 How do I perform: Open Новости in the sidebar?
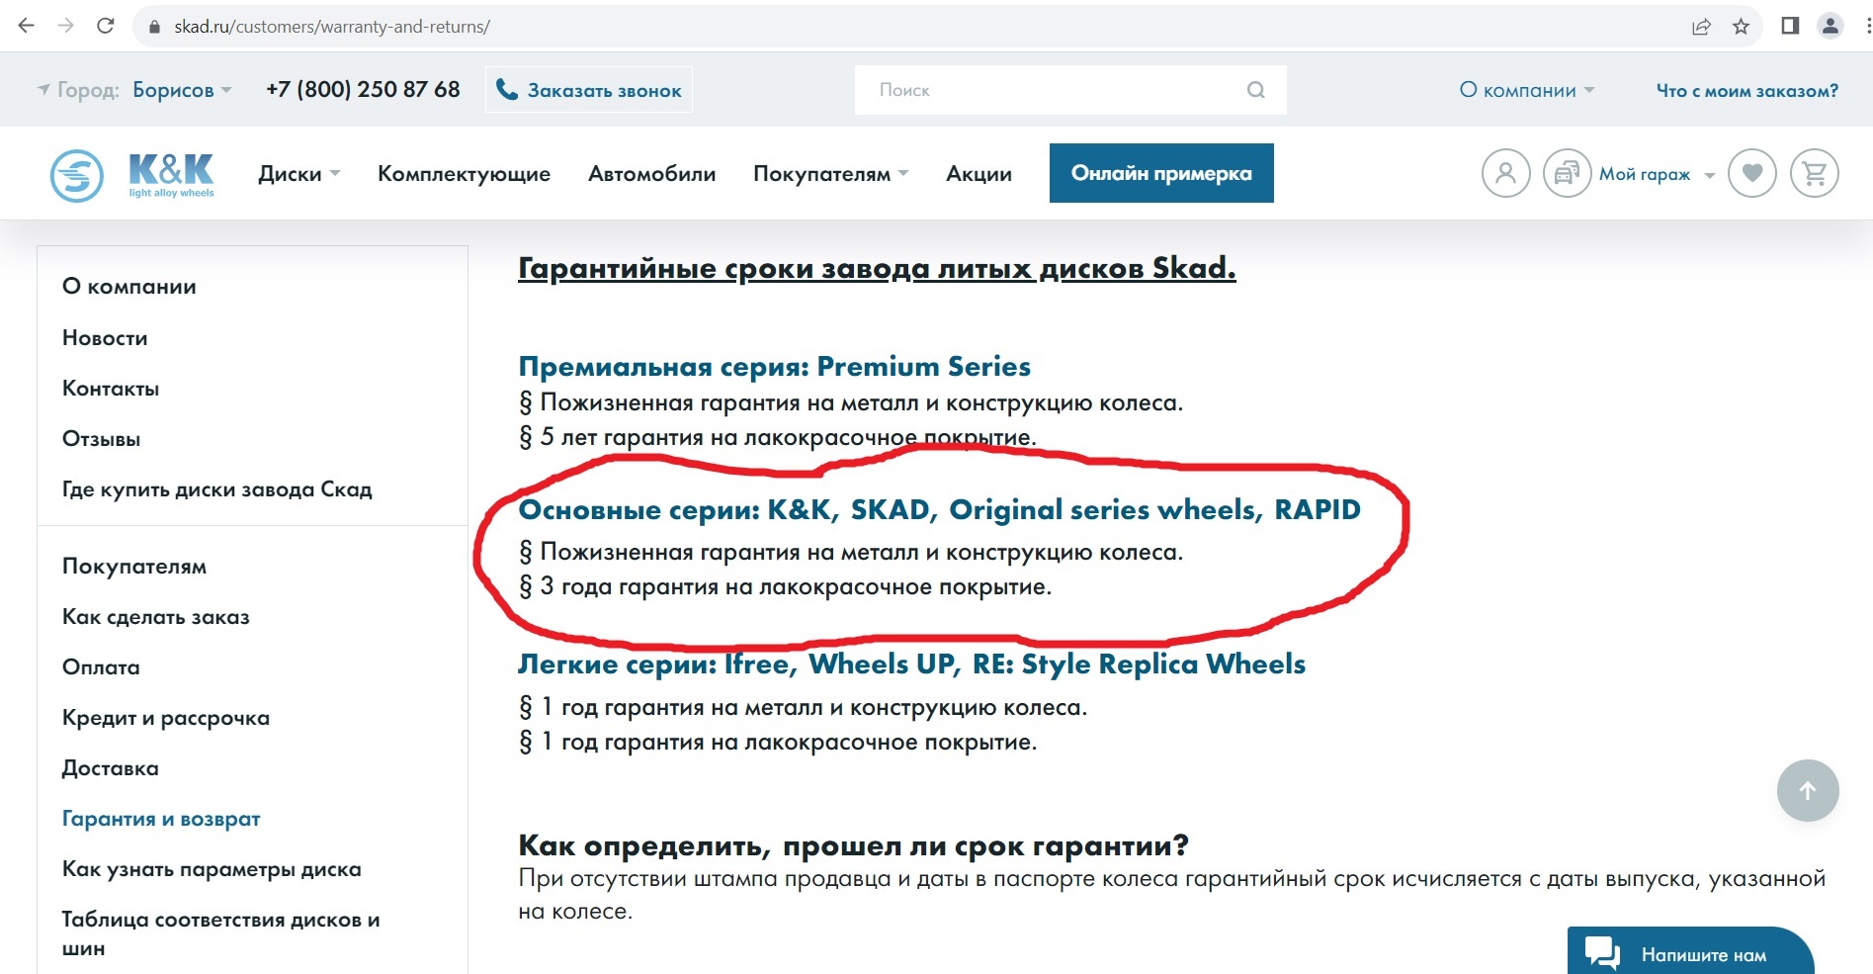[x=105, y=338]
